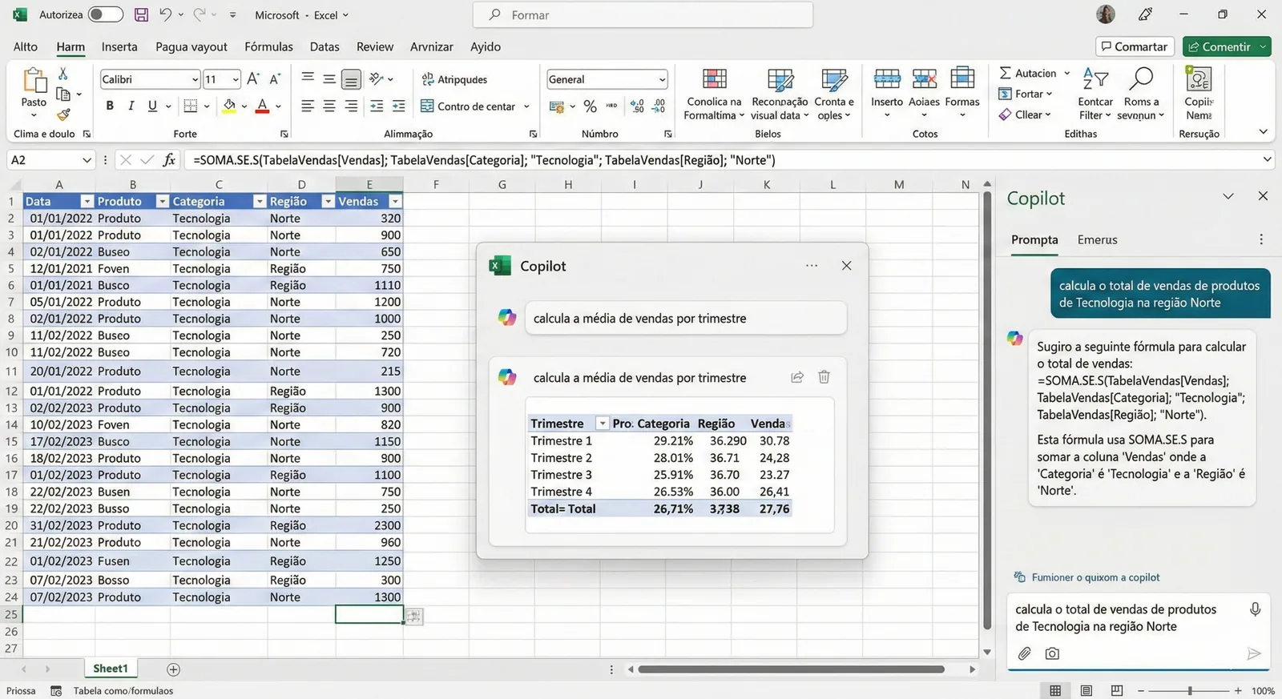Click the Autacion sum button
1282x699 pixels.
pos(1028,73)
